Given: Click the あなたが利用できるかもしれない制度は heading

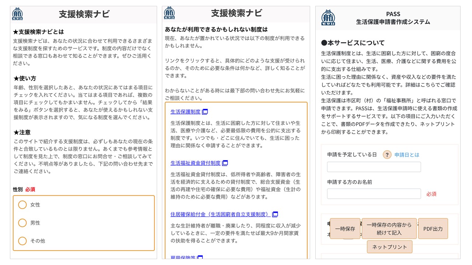Looking at the screenshot, I should tap(216, 29).
